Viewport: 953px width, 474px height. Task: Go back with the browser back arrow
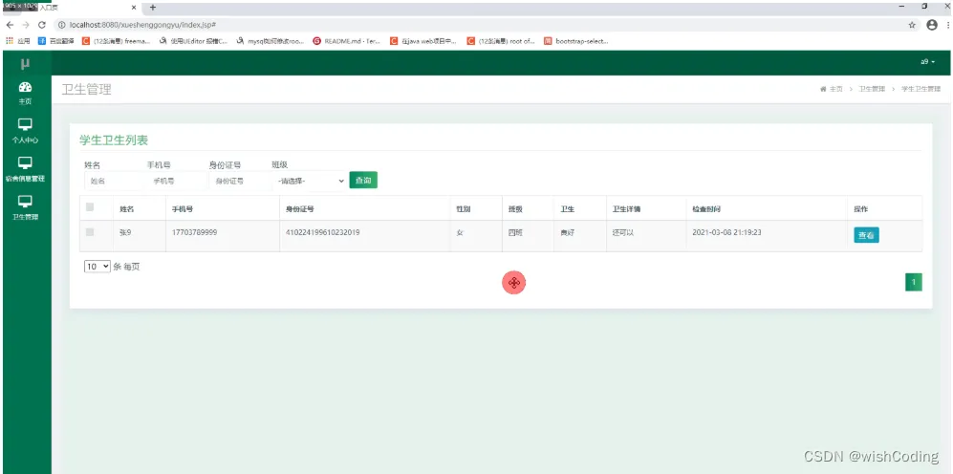(10, 25)
